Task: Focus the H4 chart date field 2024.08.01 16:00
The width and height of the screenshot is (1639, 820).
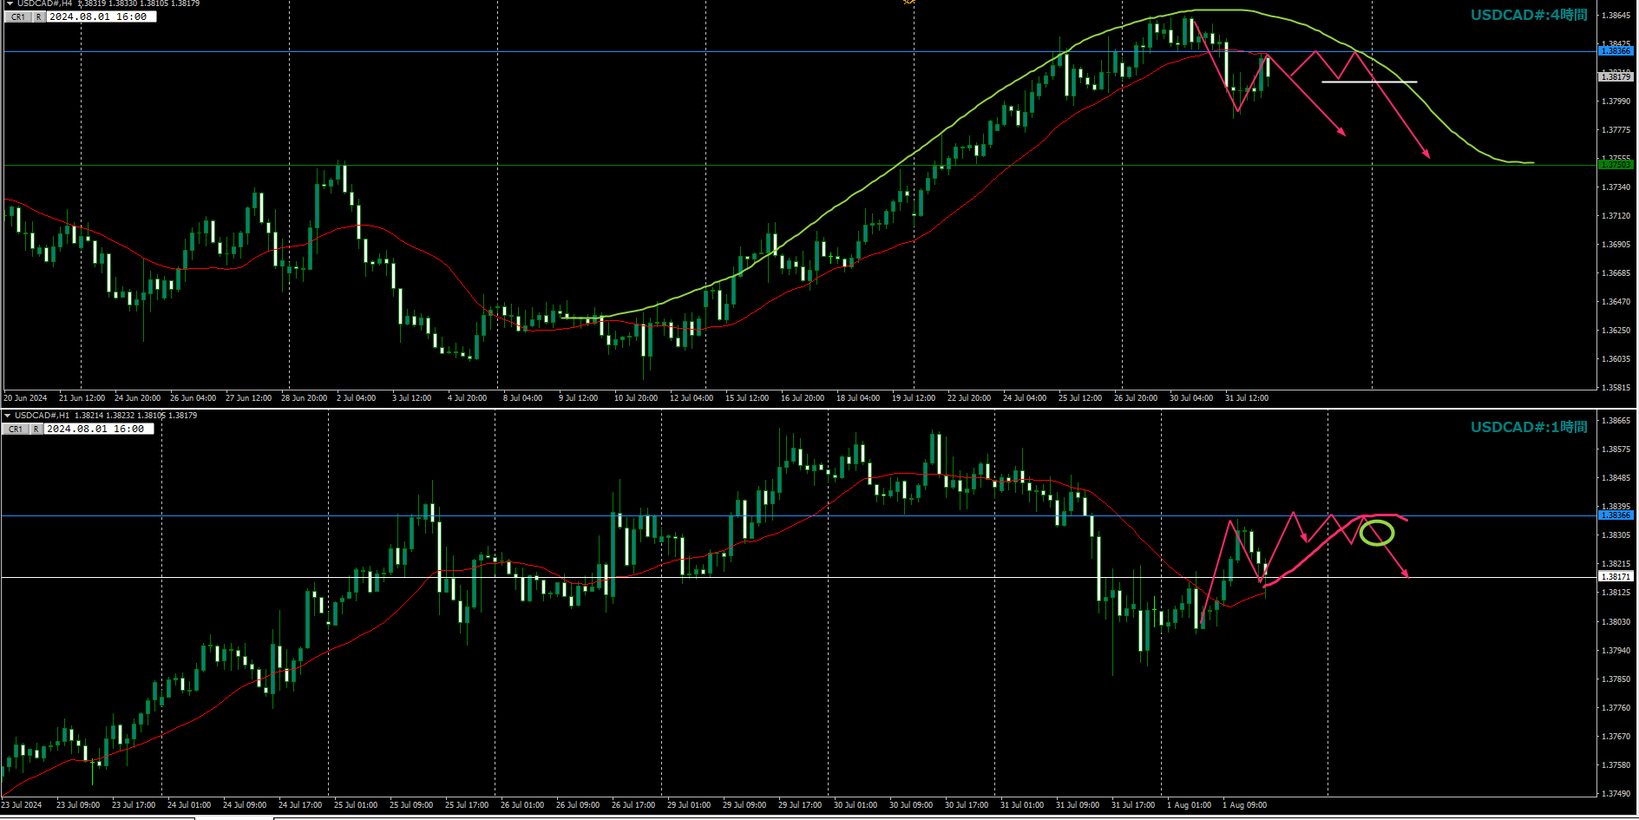Action: tap(101, 16)
